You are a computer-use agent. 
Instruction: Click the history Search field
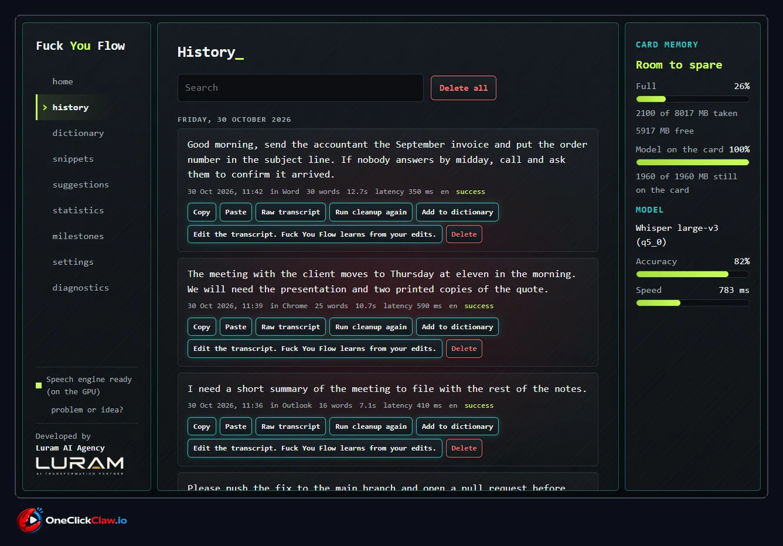(301, 88)
